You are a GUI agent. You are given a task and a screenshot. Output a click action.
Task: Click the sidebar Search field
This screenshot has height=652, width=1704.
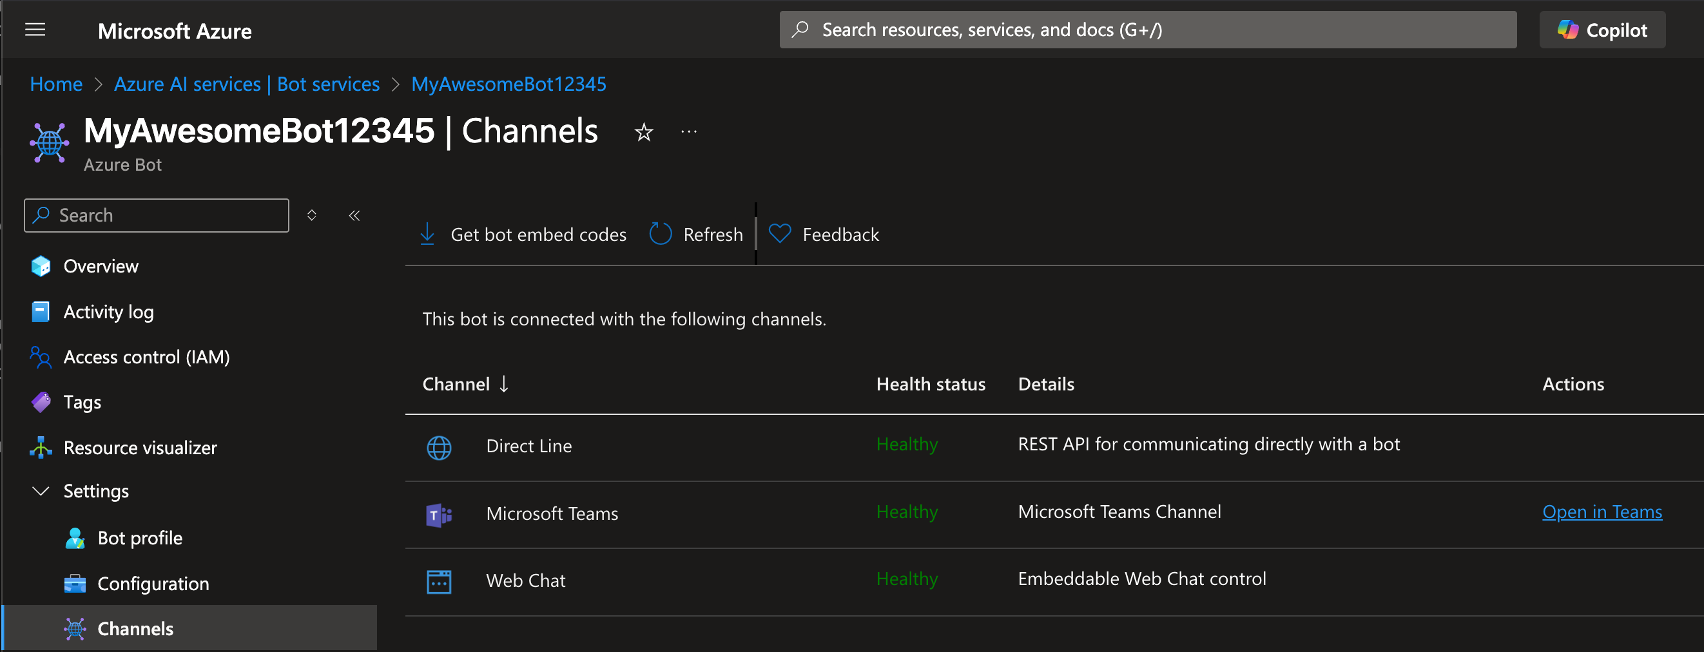156,216
